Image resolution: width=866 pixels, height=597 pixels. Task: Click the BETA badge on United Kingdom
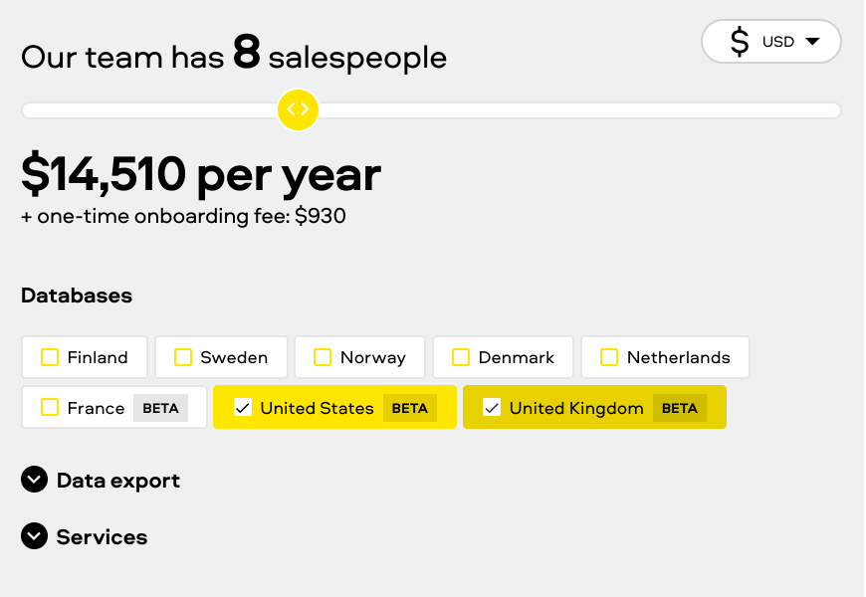[679, 408]
